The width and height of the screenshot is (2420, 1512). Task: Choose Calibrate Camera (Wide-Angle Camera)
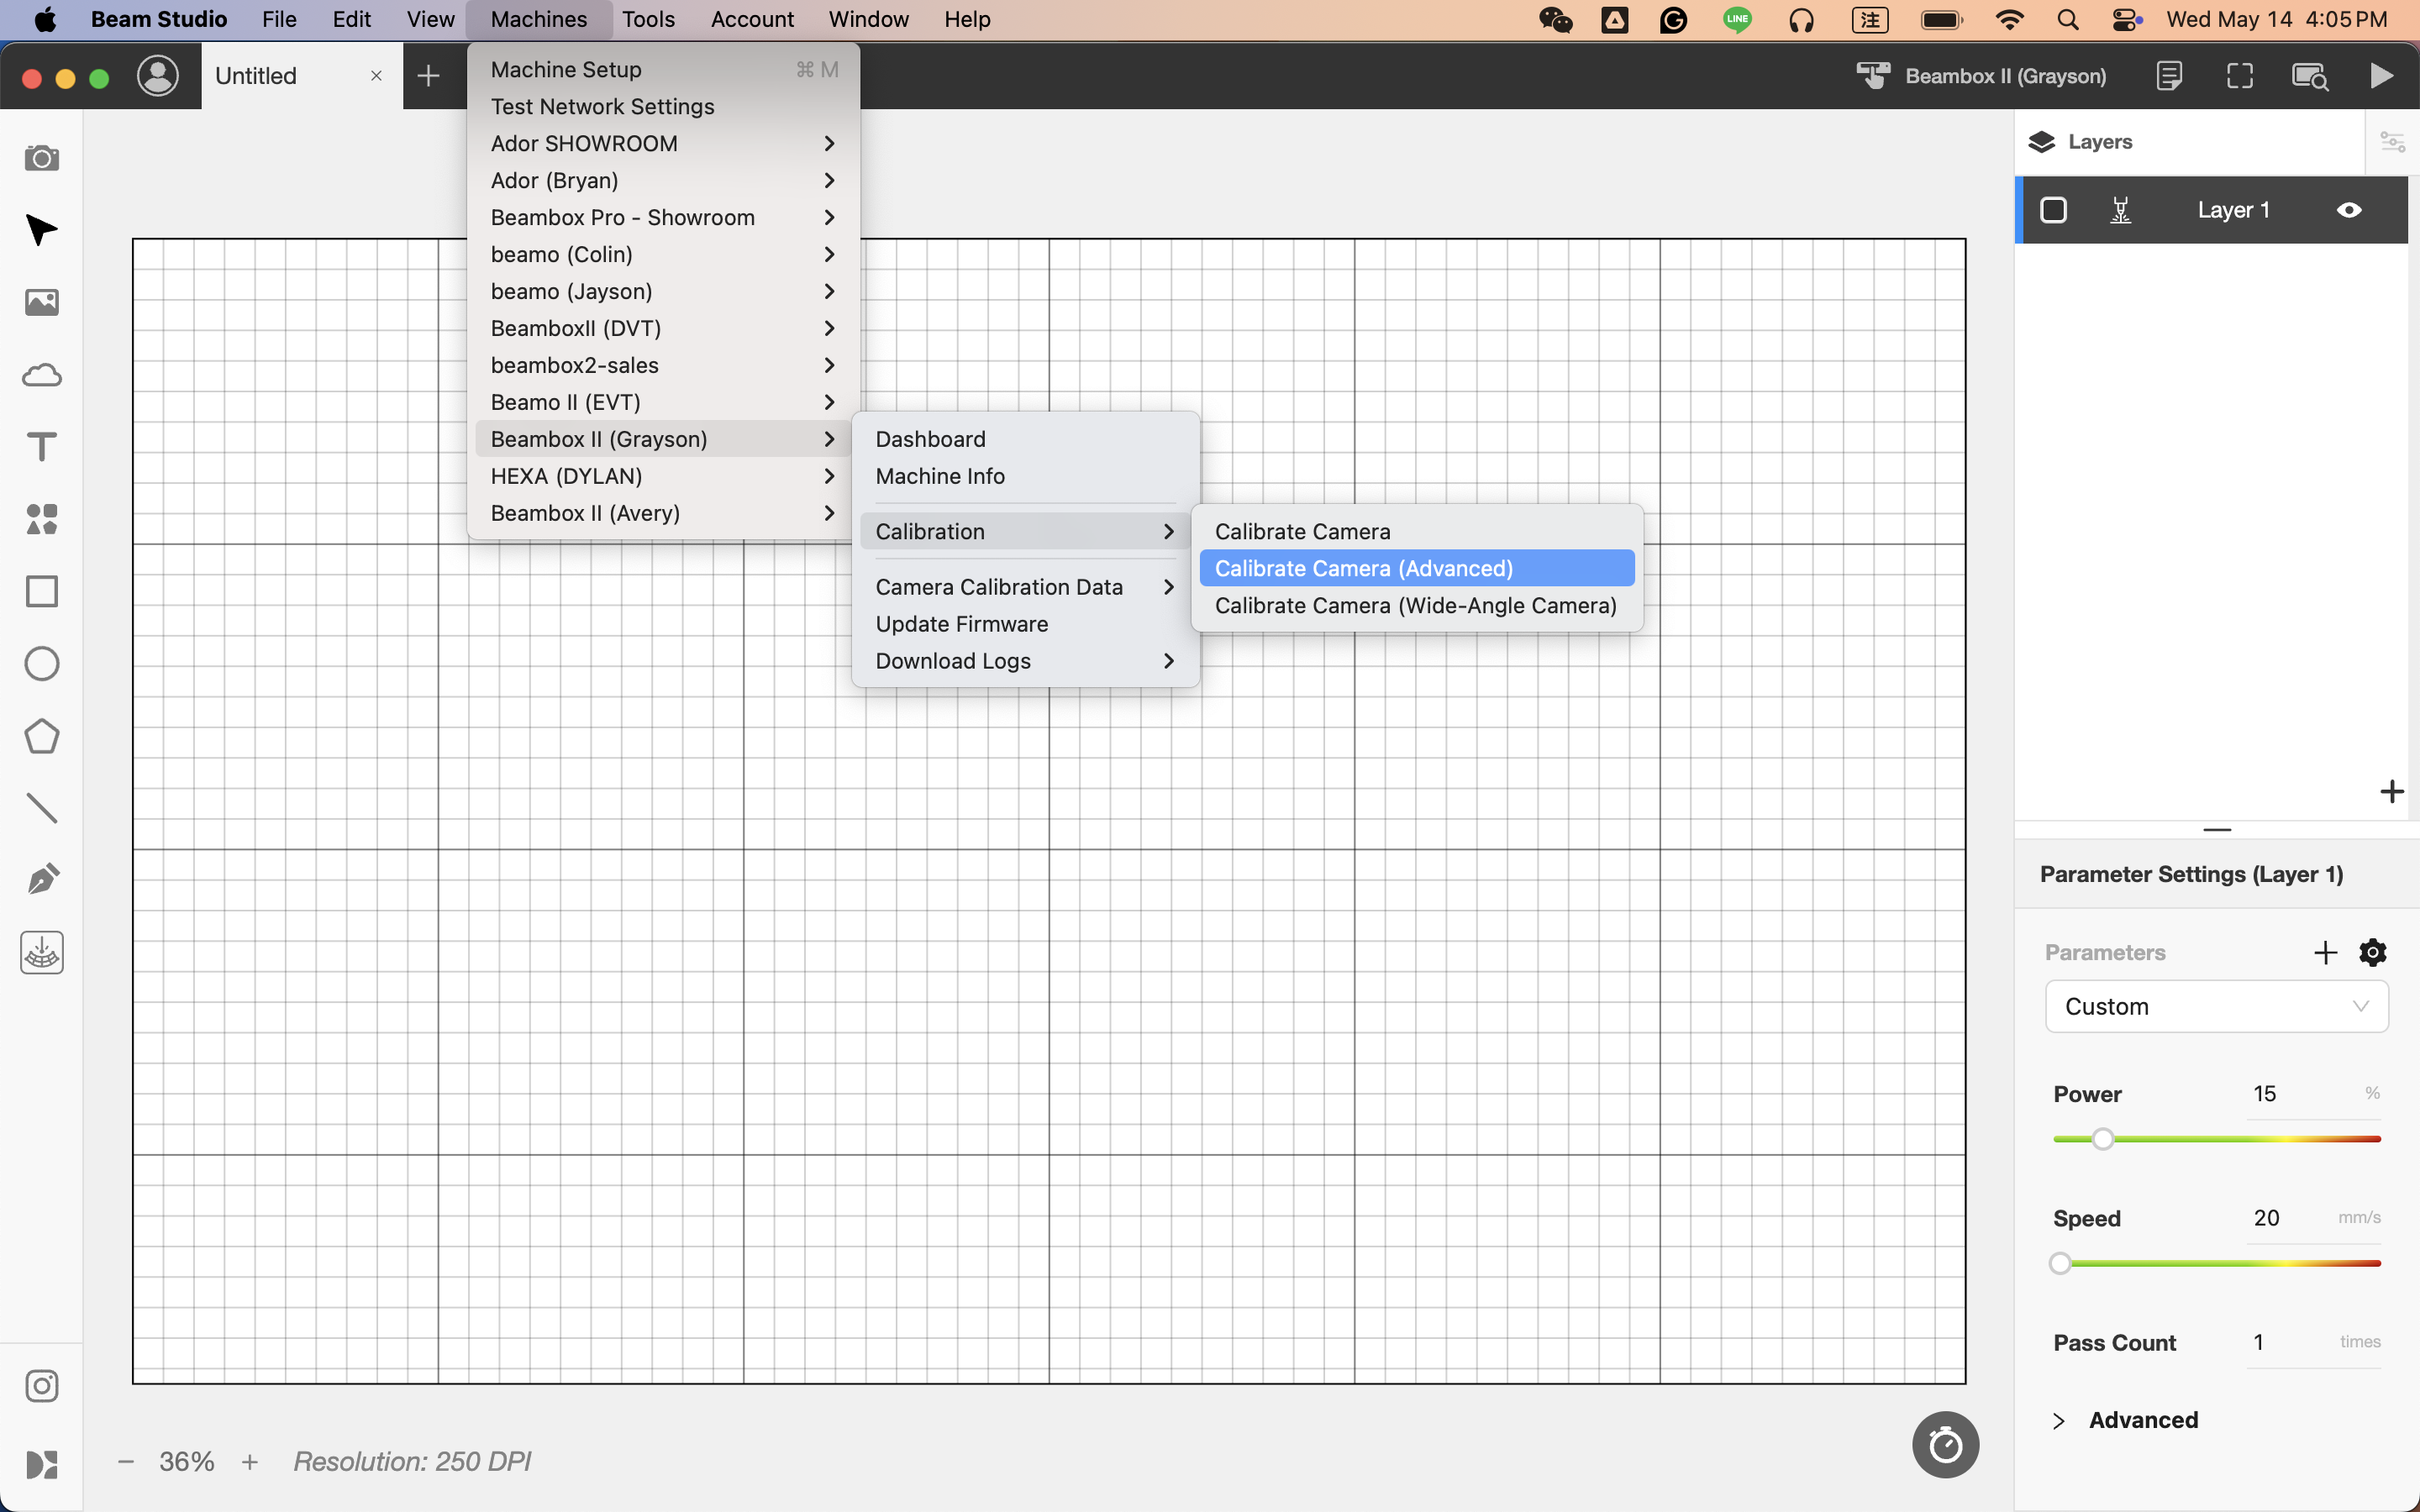click(x=1416, y=605)
